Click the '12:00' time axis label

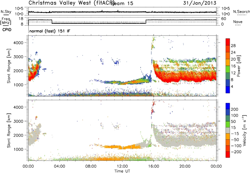(x=122, y=166)
